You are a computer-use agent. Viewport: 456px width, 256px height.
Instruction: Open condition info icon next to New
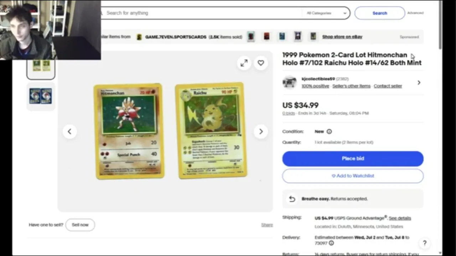point(329,132)
